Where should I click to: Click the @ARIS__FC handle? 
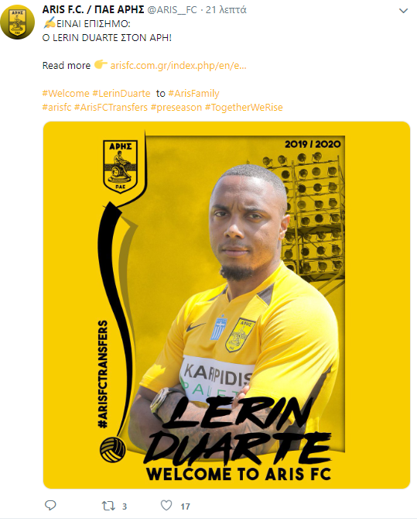[x=173, y=10]
